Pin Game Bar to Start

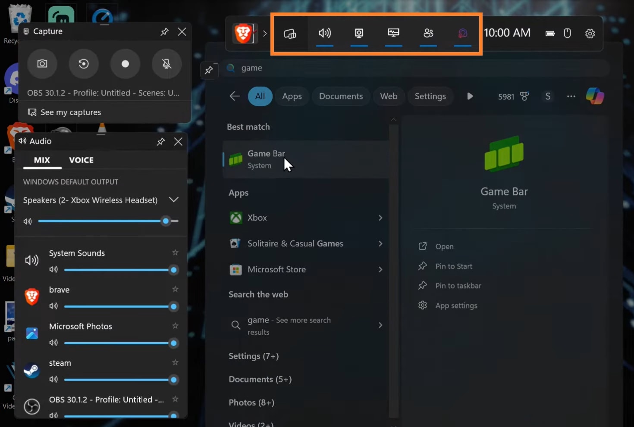point(445,266)
